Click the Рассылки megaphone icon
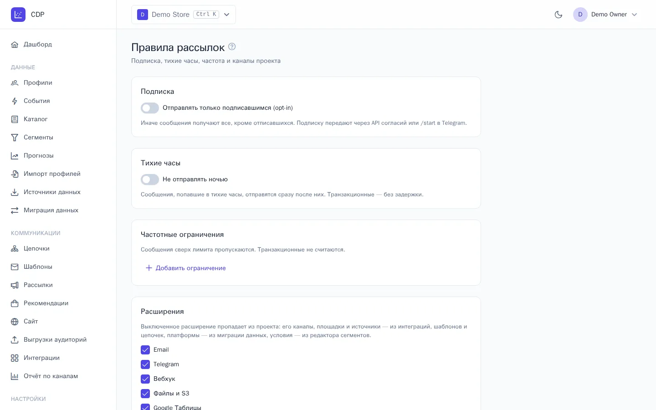 tap(15, 285)
